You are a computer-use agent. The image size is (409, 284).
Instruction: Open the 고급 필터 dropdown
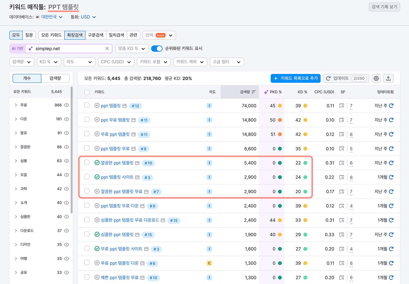227,62
